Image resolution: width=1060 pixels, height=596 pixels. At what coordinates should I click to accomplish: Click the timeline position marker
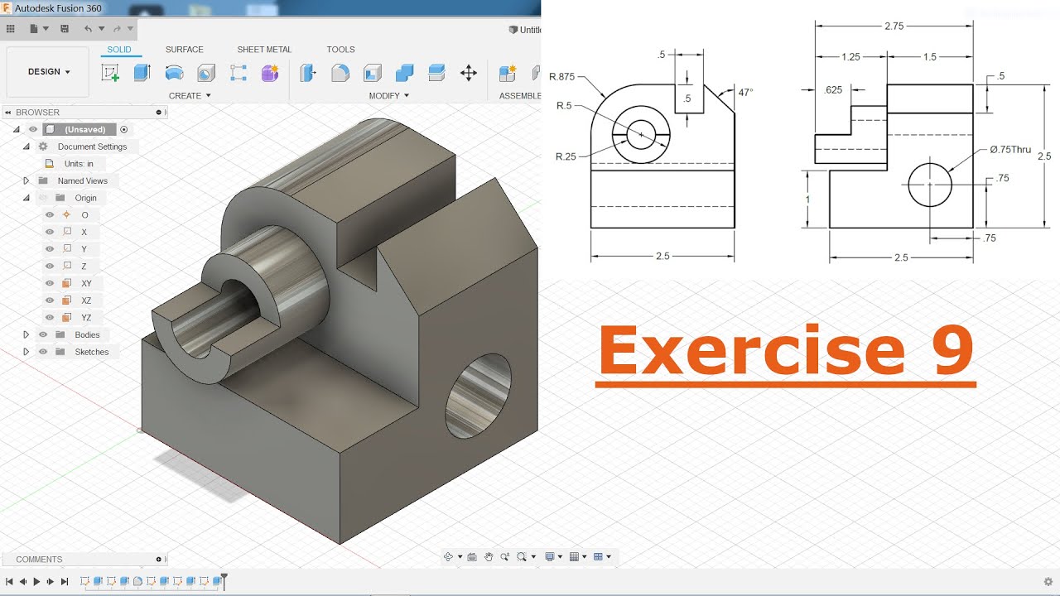224,581
